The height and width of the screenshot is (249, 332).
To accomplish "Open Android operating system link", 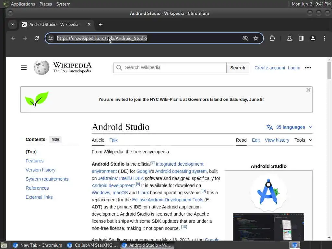I will [181, 171].
